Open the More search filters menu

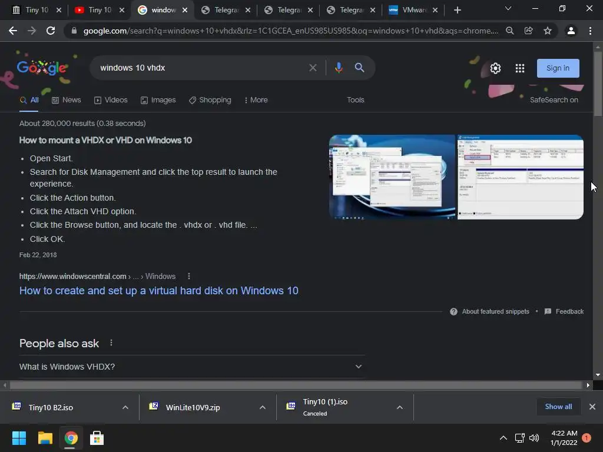tap(256, 100)
